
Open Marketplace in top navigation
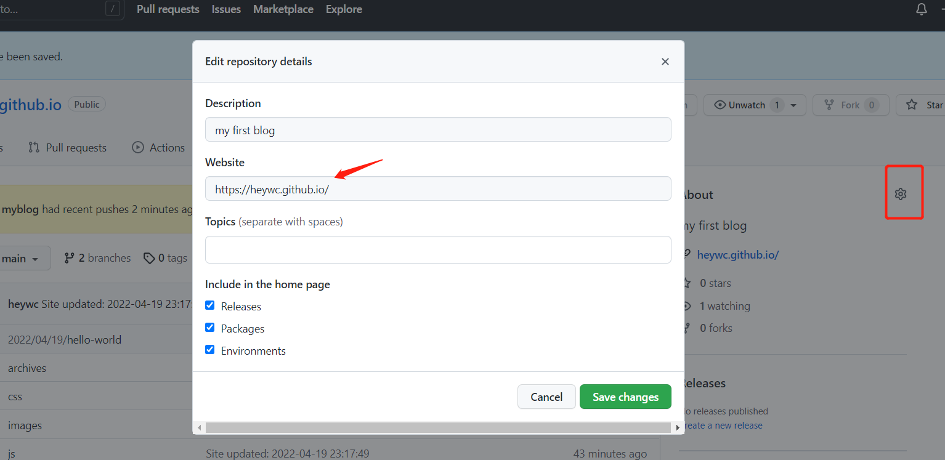pyautogui.click(x=283, y=9)
